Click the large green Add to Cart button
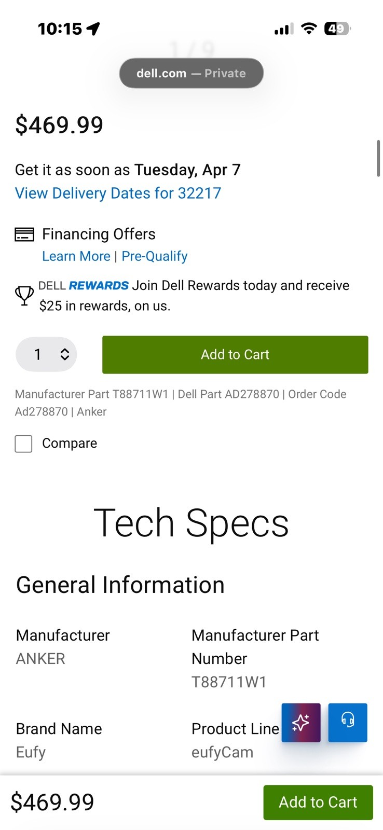Viewport: 383px width, 830px height. pos(235,355)
